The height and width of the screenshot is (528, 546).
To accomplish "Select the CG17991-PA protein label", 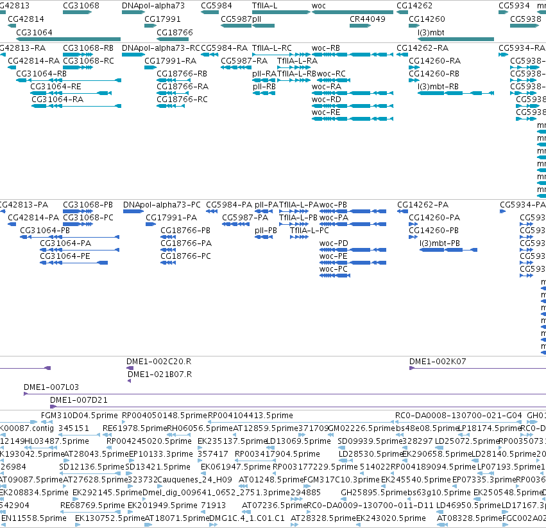I will [x=171, y=218].
